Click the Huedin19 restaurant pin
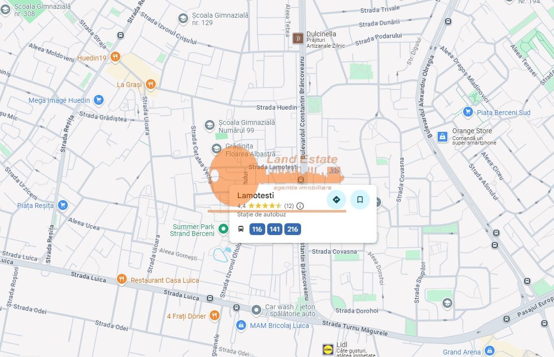554x357 pixels. point(115,57)
